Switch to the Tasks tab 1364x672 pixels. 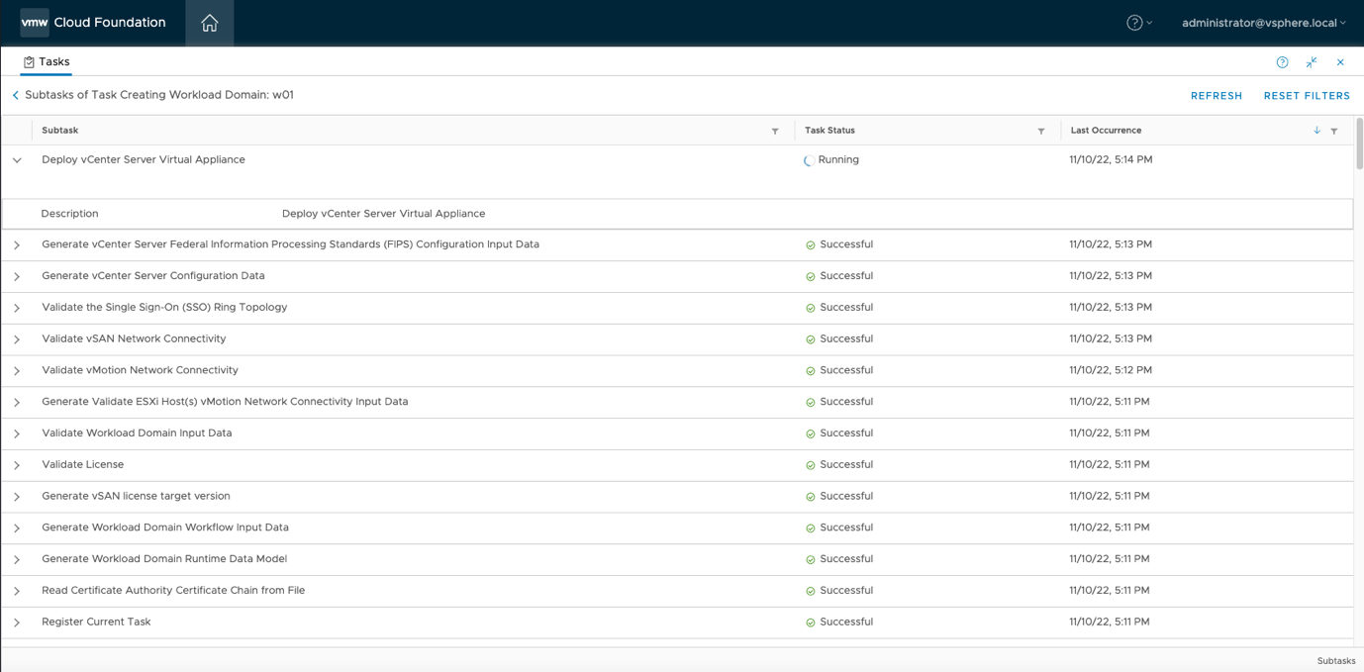coord(47,61)
